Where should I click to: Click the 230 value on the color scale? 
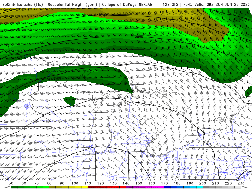coord(241,183)
